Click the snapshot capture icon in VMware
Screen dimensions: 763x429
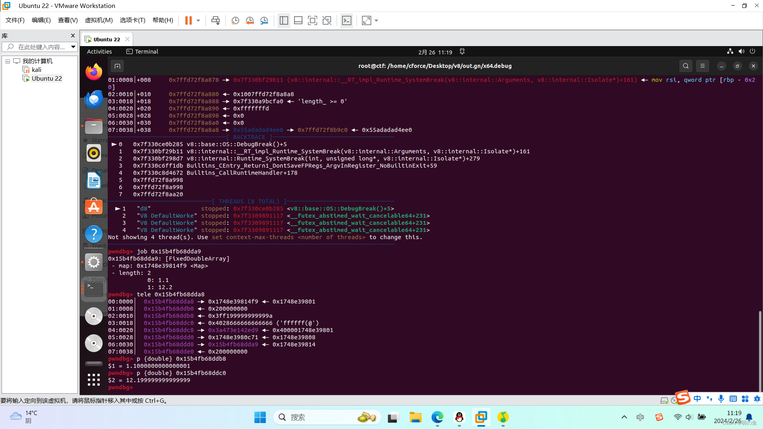click(x=234, y=20)
